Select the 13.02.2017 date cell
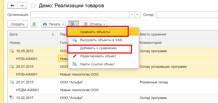The width and height of the screenshot is (218, 103). (x=25, y=98)
